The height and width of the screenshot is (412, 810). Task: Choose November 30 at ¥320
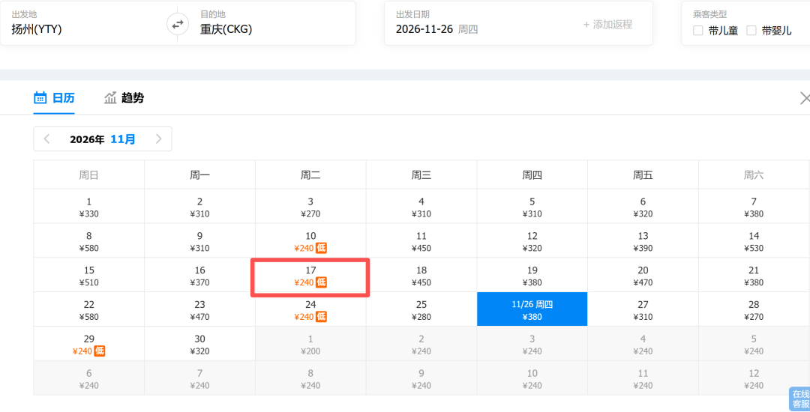click(x=200, y=344)
